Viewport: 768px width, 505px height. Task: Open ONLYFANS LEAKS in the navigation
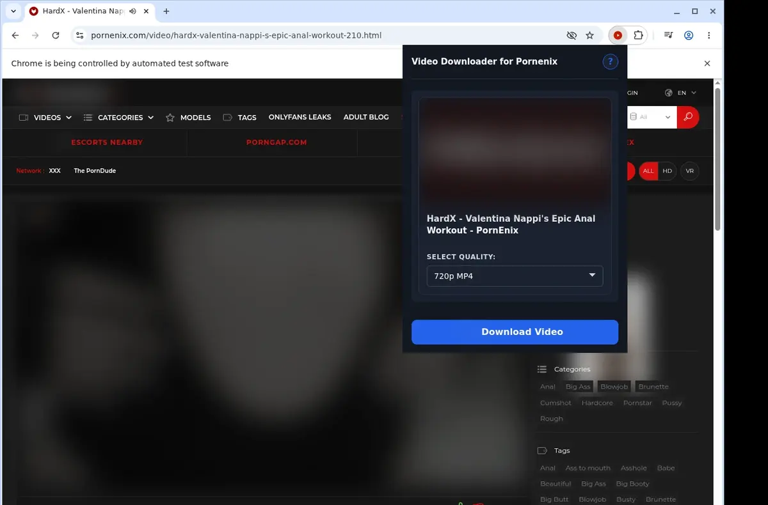click(300, 117)
